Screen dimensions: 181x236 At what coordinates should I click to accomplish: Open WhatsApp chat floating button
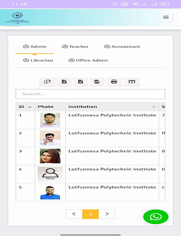(x=156, y=217)
